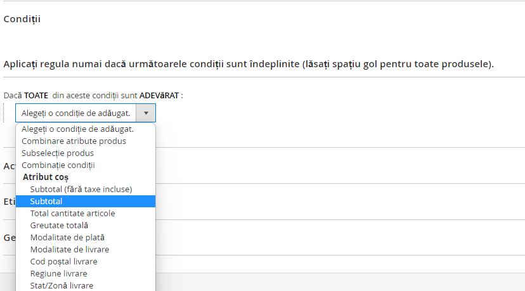
Task: Toggle the 'TOATE' aggregator link
Action: [x=36, y=96]
